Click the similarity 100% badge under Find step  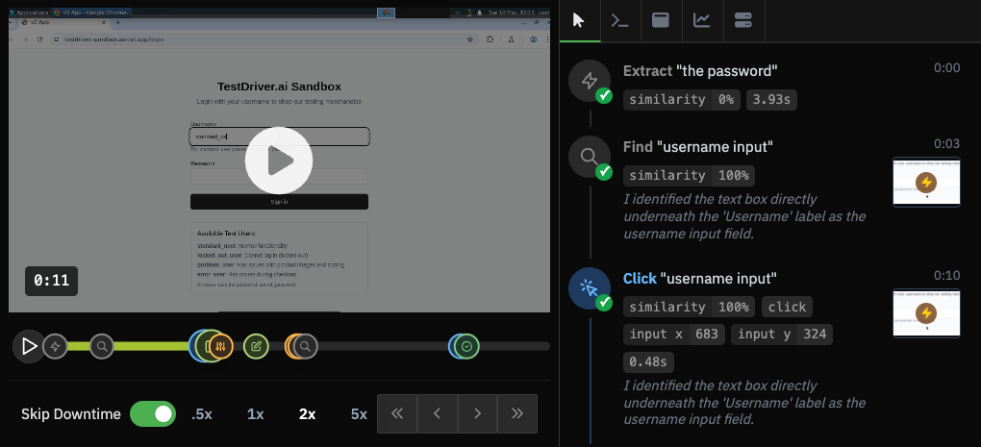[689, 176]
